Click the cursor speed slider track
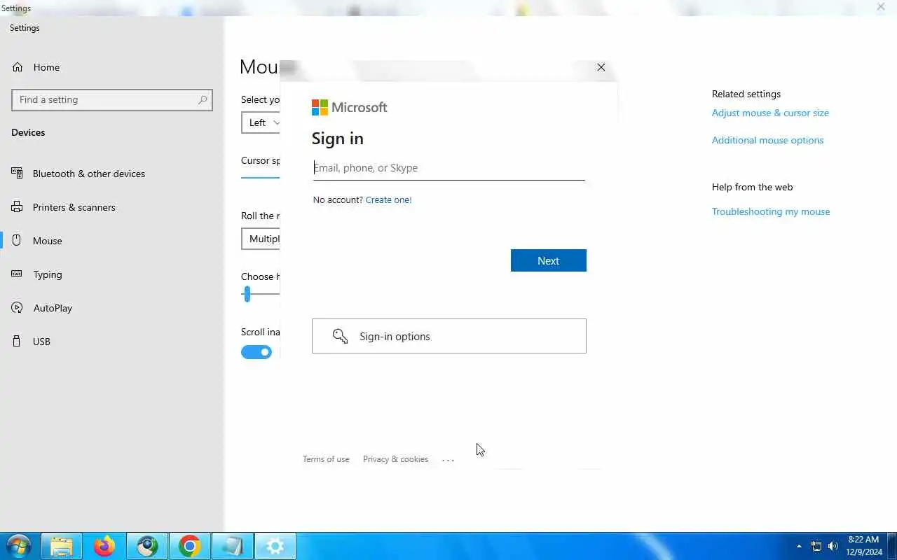897x560 pixels. point(261,177)
